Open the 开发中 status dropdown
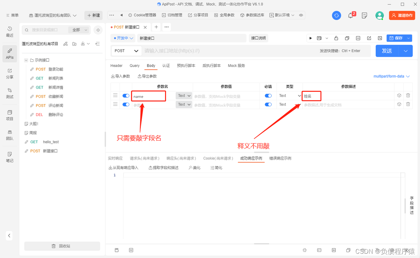Image resolution: width=420 pixels, height=258 pixels. pyautogui.click(x=123, y=38)
